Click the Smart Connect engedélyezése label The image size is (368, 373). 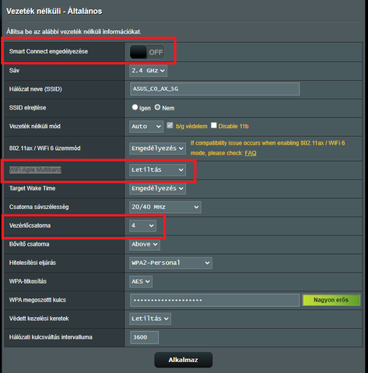click(48, 51)
